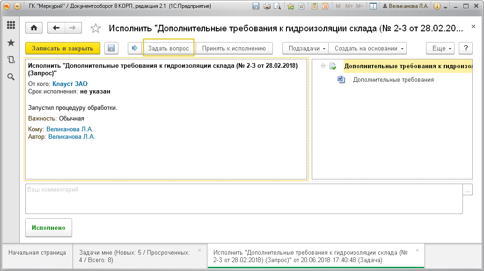The width and height of the screenshot is (484, 271).
Task: Open history icon in left sidebar
Action: [x=11, y=59]
